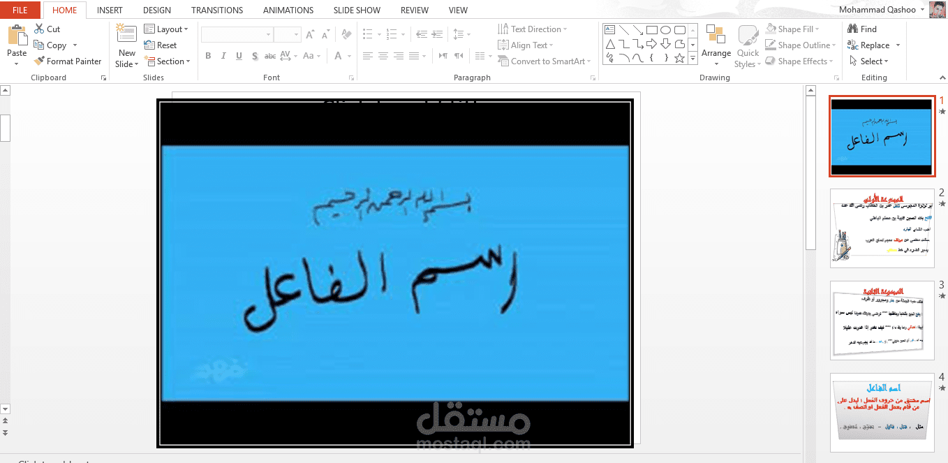948x463 pixels.
Task: Switch to the ANIMATIONS tab
Action: pos(288,10)
